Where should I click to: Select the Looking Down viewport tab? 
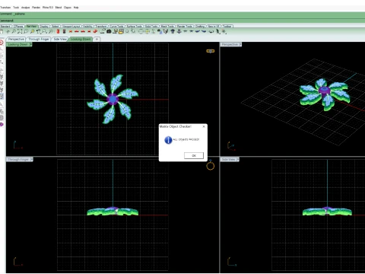[x=81, y=39]
